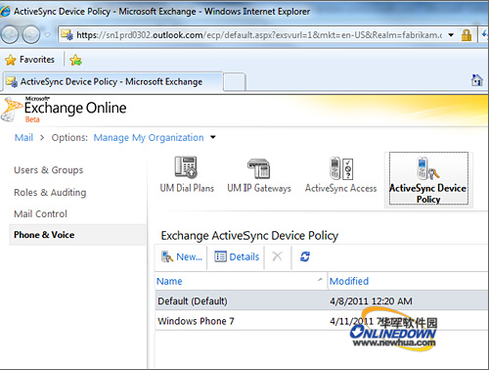
Task: Click the browser home icon
Action: click(476, 80)
